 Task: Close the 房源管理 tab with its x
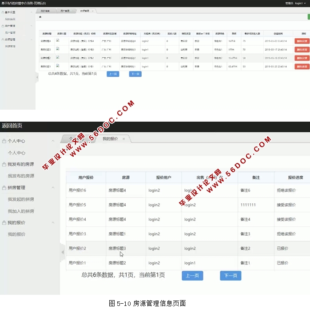[93, 11]
